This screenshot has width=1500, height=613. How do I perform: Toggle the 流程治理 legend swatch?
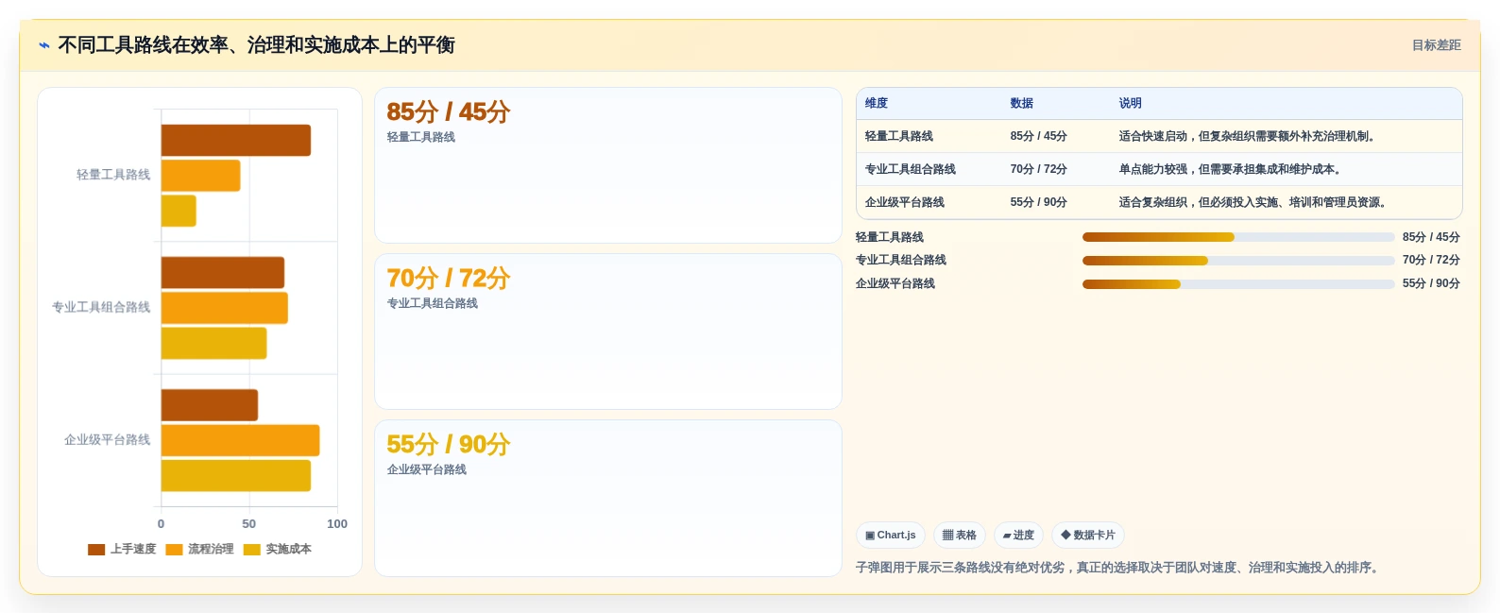click(174, 550)
